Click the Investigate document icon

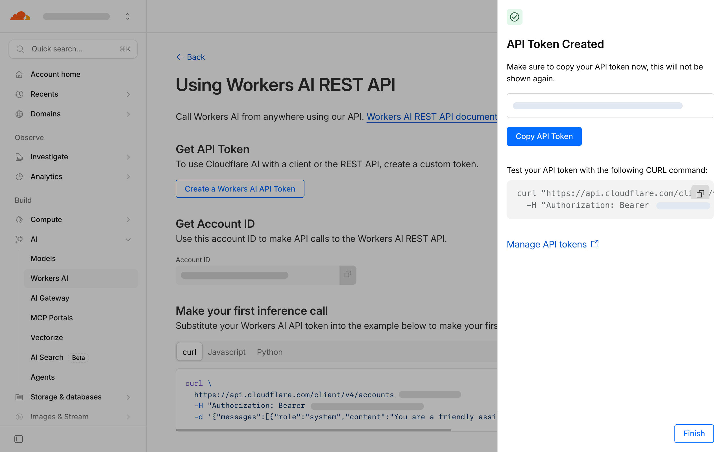coord(19,157)
